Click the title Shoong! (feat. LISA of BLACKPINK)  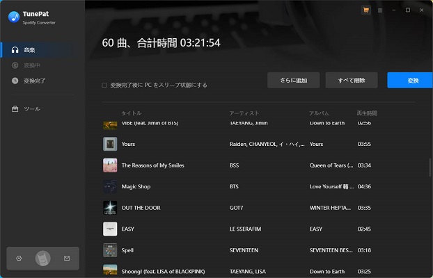pyautogui.click(x=163, y=272)
